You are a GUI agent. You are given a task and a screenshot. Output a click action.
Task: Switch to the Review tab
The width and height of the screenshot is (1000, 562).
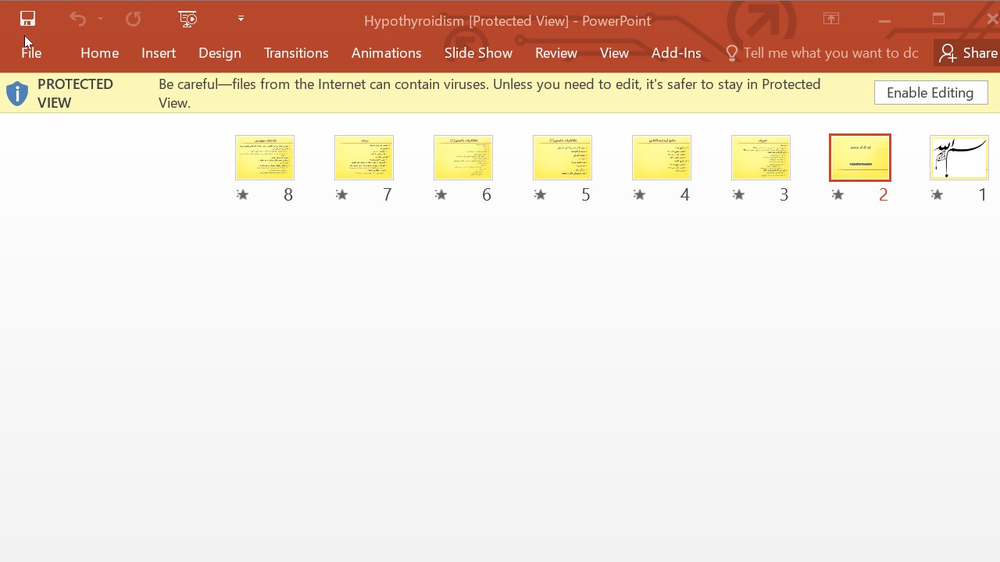[x=556, y=53]
